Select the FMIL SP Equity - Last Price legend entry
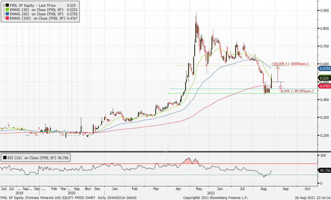This screenshot has width=331, height=200. point(33,5)
